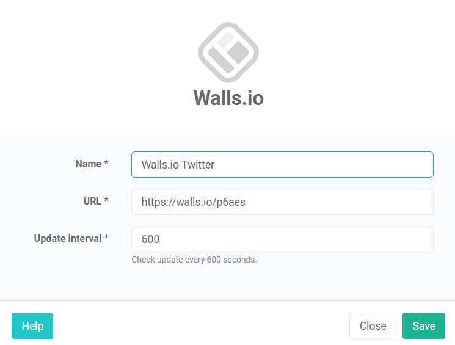Click the asterisk beside URL label
455x345 pixels.
[x=106, y=201]
